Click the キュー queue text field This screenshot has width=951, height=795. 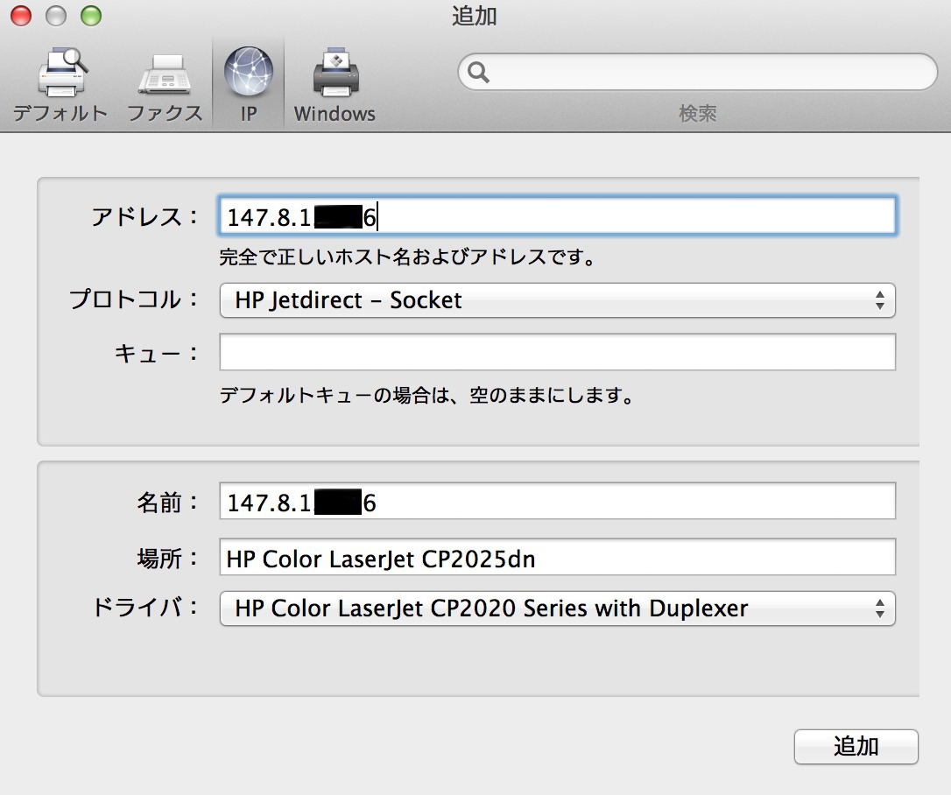558,352
